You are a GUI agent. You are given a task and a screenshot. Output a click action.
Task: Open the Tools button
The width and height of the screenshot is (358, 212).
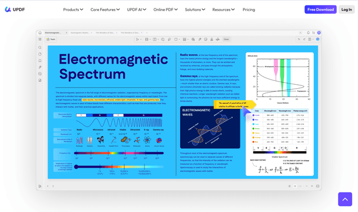click(x=51, y=40)
